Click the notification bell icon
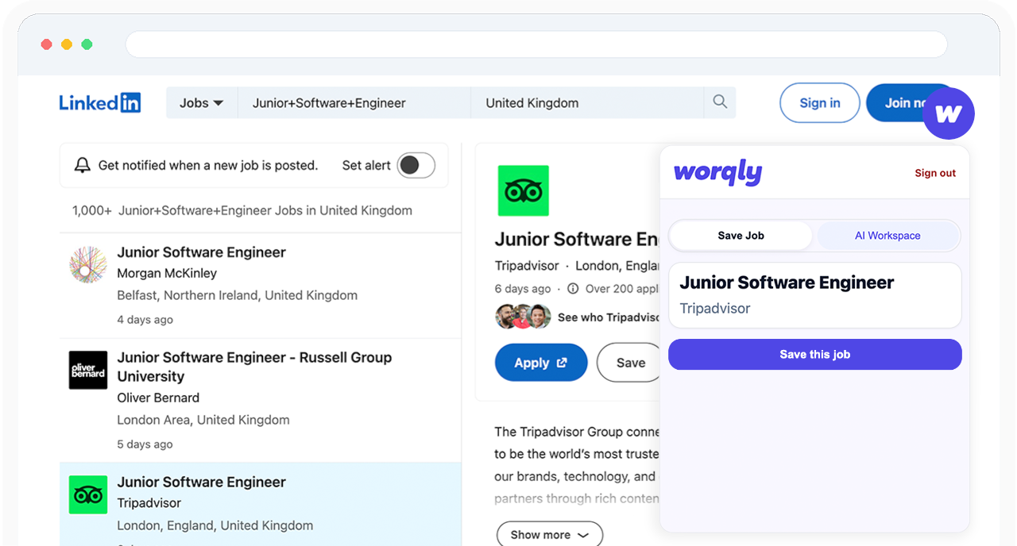This screenshot has height=546, width=1017. pos(83,165)
